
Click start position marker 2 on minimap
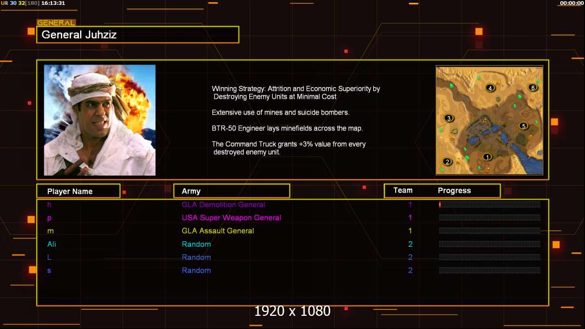447,162
